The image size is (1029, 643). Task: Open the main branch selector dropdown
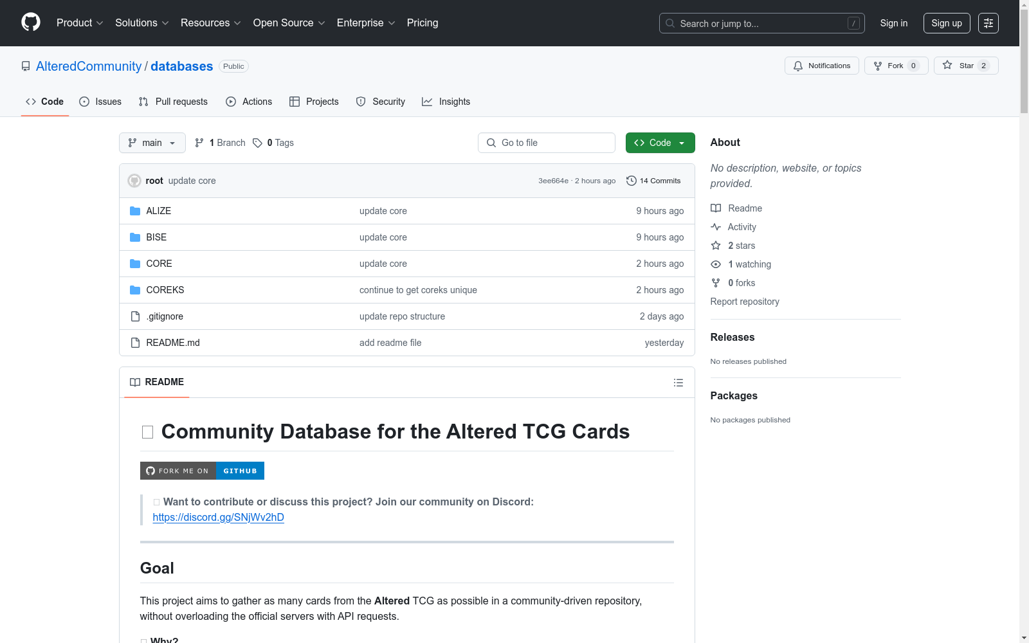point(152,143)
